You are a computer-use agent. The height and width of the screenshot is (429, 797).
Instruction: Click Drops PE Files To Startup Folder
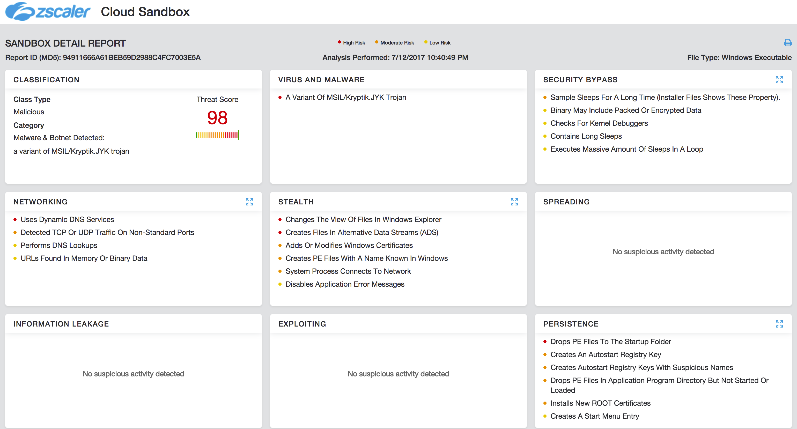(x=610, y=342)
